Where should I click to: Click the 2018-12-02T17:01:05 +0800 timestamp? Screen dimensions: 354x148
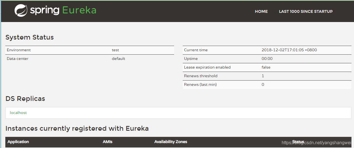click(x=289, y=50)
